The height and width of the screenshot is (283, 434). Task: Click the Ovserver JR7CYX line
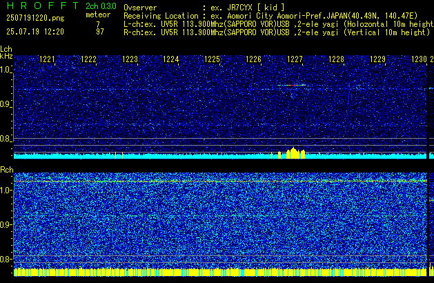coord(204,8)
